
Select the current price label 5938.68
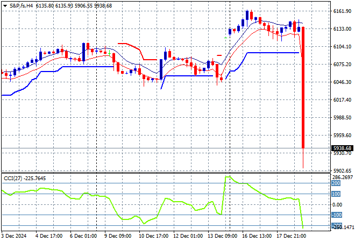click(342, 148)
